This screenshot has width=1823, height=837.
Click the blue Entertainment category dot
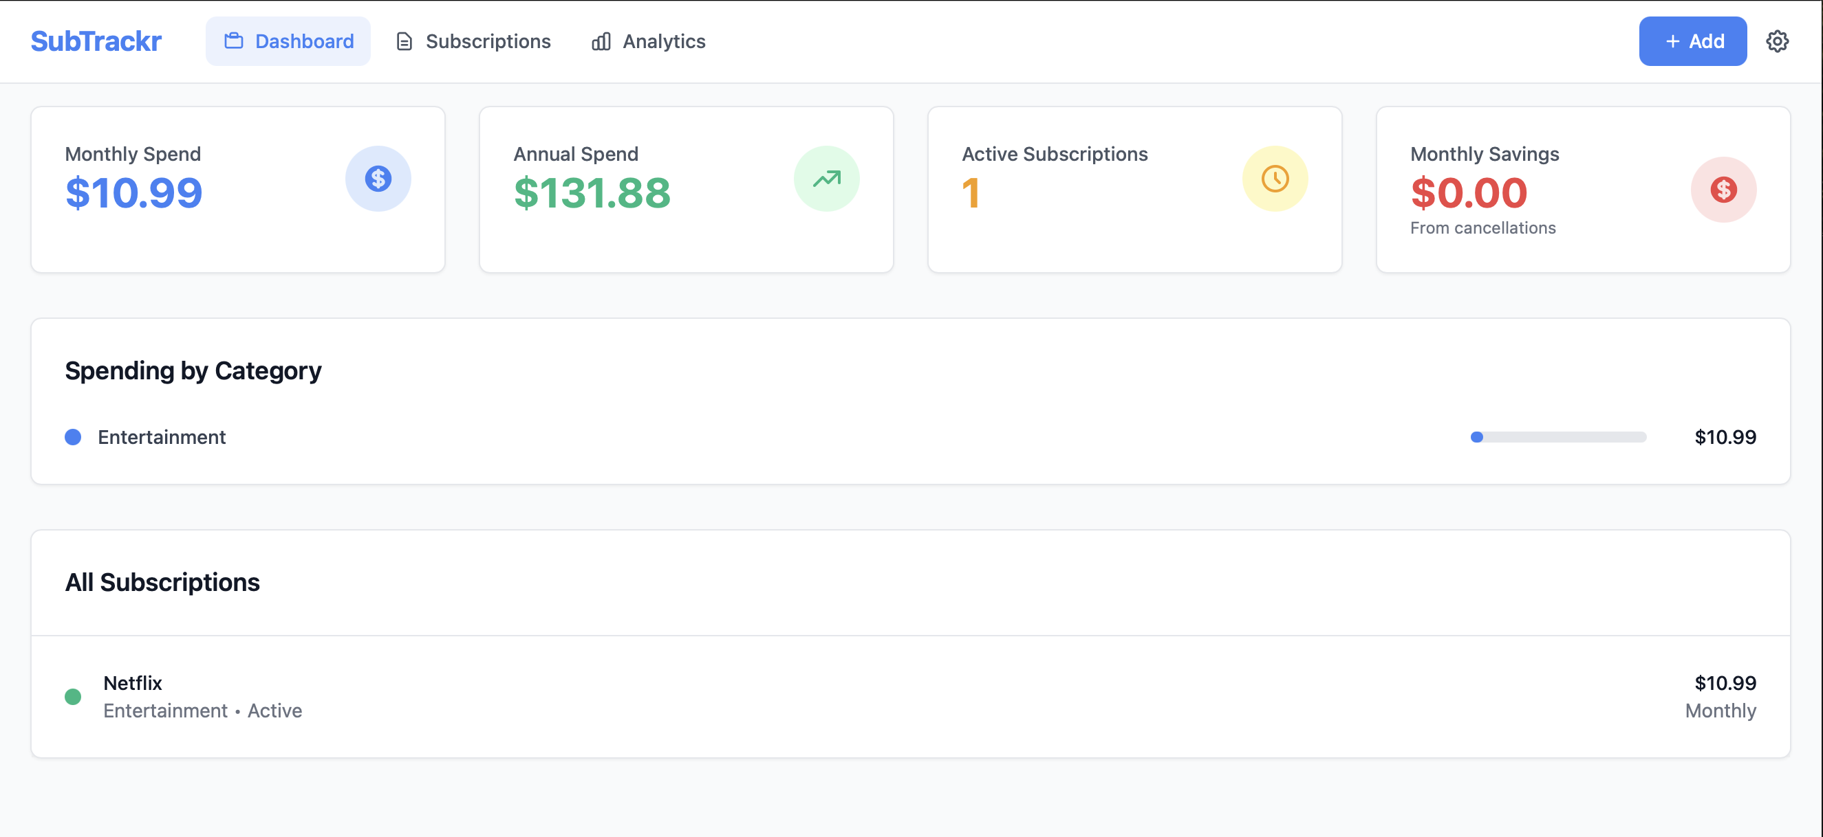(x=73, y=437)
